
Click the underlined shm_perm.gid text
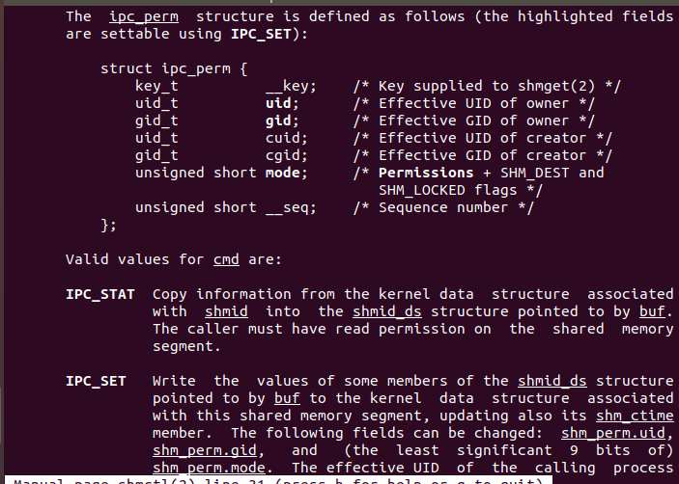pyautogui.click(x=205, y=450)
